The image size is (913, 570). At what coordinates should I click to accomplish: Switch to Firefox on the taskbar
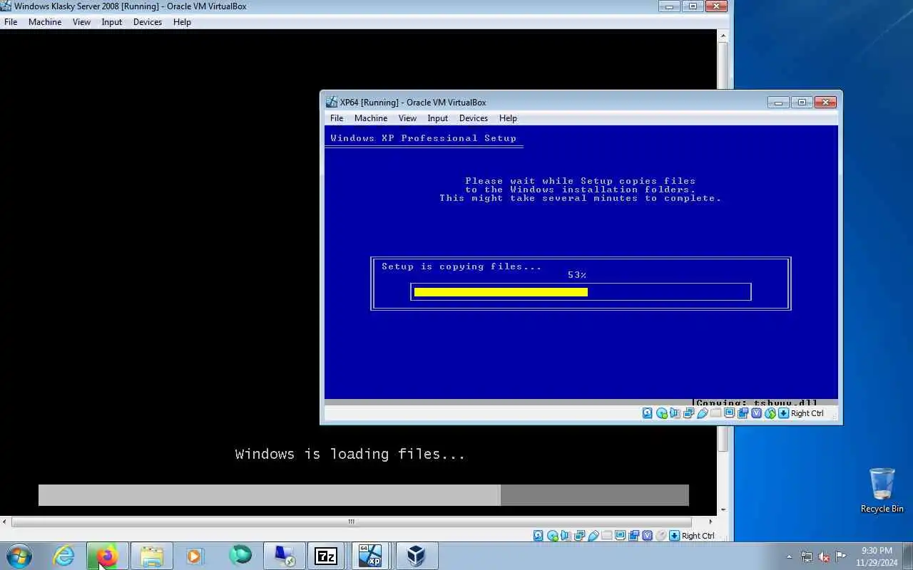107,556
